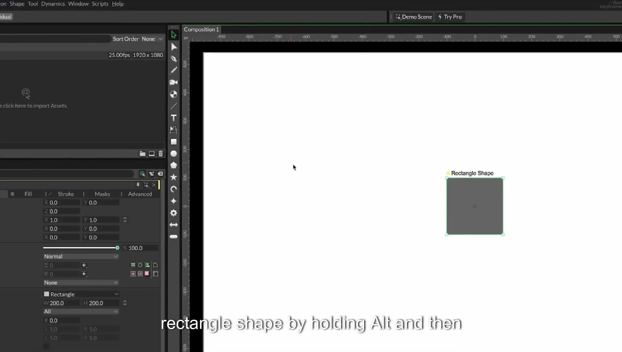The height and width of the screenshot is (352, 622).
Task: Click the add-behaviour sparkle icon in attribute header
Action: (146, 185)
